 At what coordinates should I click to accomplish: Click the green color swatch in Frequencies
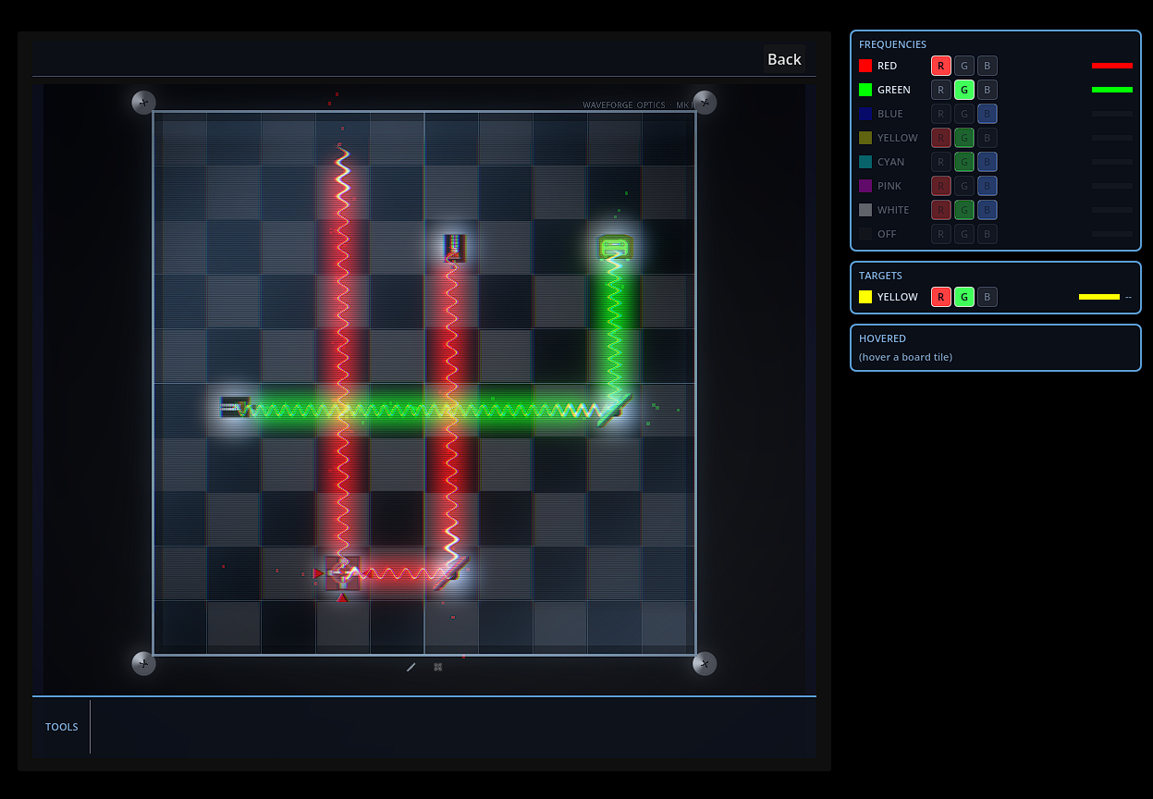point(865,90)
